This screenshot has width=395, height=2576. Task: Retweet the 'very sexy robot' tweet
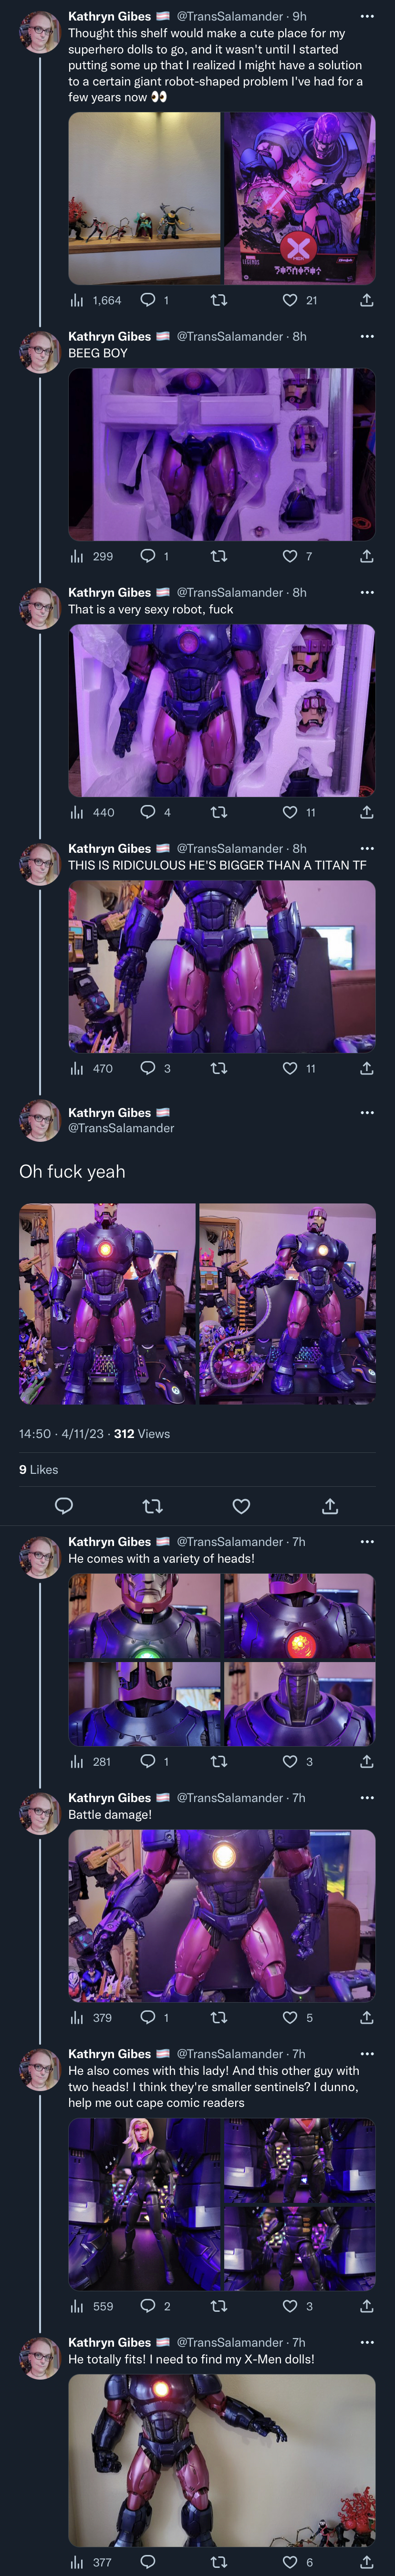[x=219, y=812]
